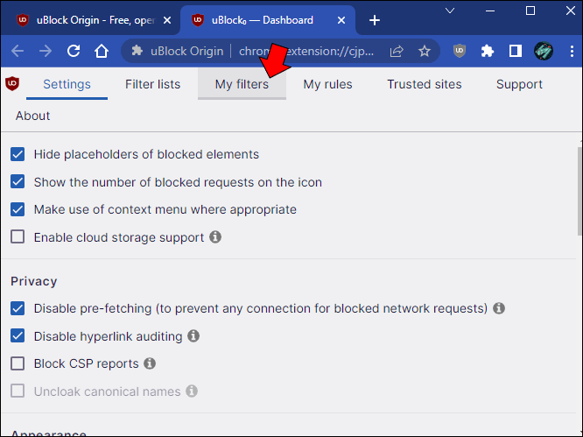Open the Support tab

[x=519, y=84]
